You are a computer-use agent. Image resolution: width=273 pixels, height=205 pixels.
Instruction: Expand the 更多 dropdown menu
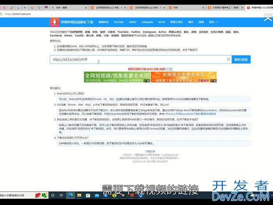tap(213, 22)
